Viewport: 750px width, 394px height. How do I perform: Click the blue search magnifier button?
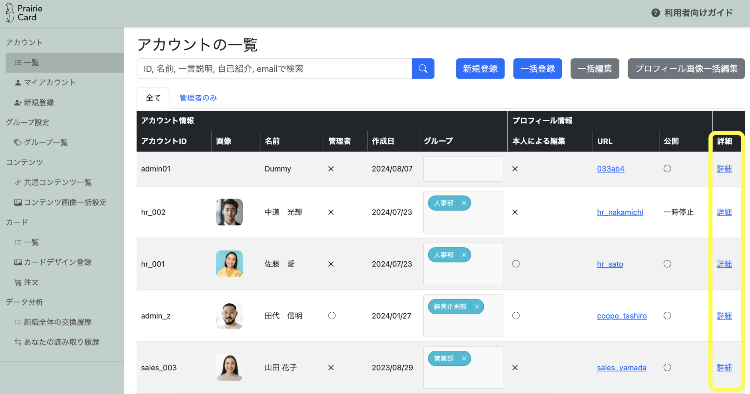[x=423, y=68]
